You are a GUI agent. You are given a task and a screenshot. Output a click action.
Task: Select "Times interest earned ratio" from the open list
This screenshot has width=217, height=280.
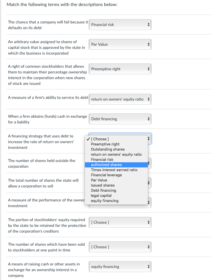pyautogui.click(x=114, y=170)
